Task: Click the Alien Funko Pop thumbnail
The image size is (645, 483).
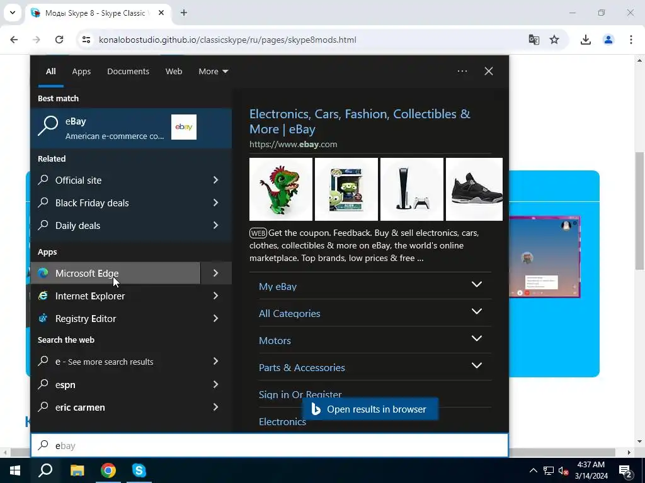Action: (x=346, y=189)
